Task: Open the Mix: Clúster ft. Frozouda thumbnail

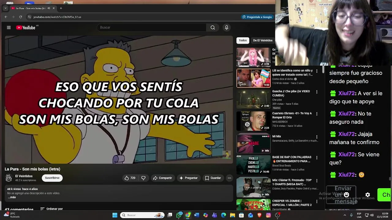Action: click(254, 187)
